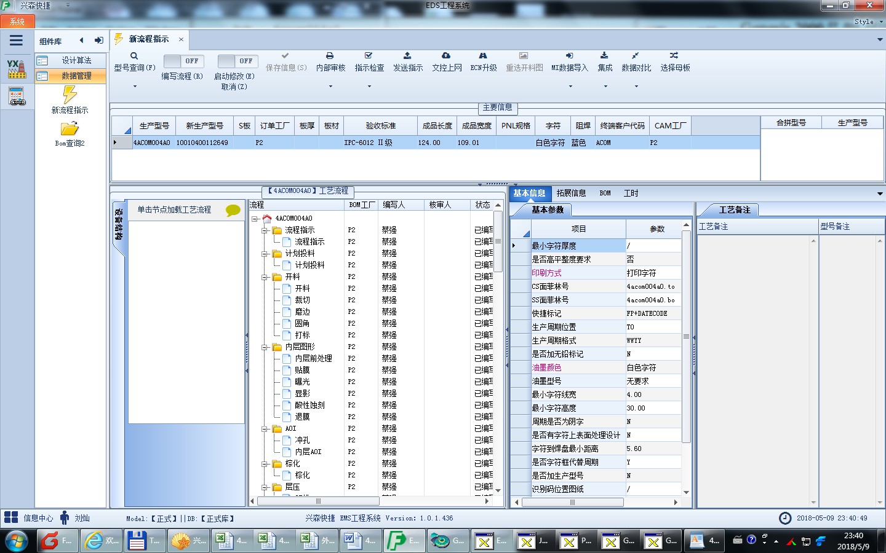Collapse the 流程指示 folder tree node
886x553 pixels.
pos(264,230)
